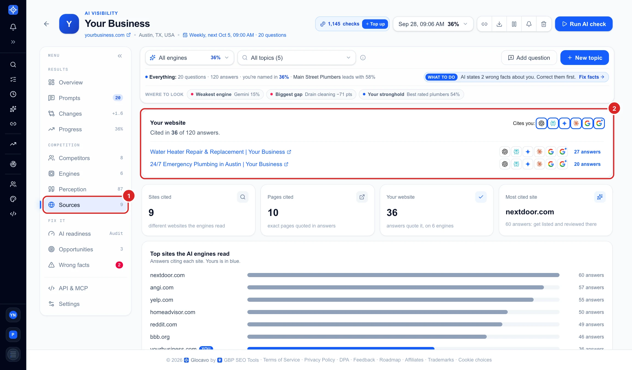Toggle the first Google G engine in Cites you row

[588, 123]
